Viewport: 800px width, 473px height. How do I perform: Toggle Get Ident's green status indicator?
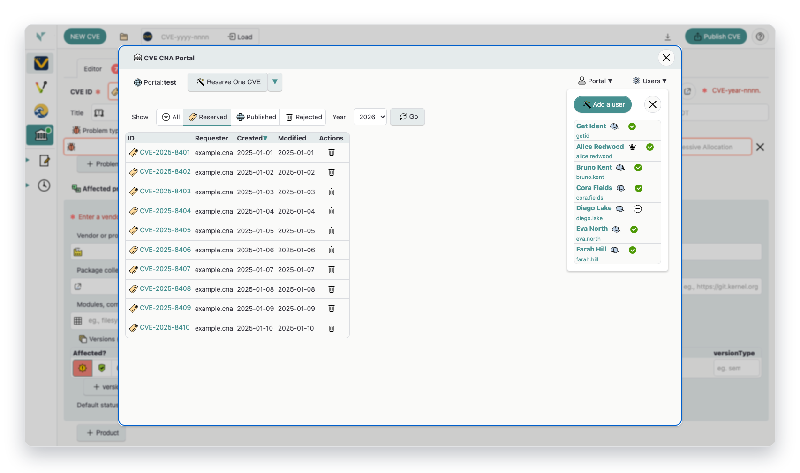click(632, 126)
